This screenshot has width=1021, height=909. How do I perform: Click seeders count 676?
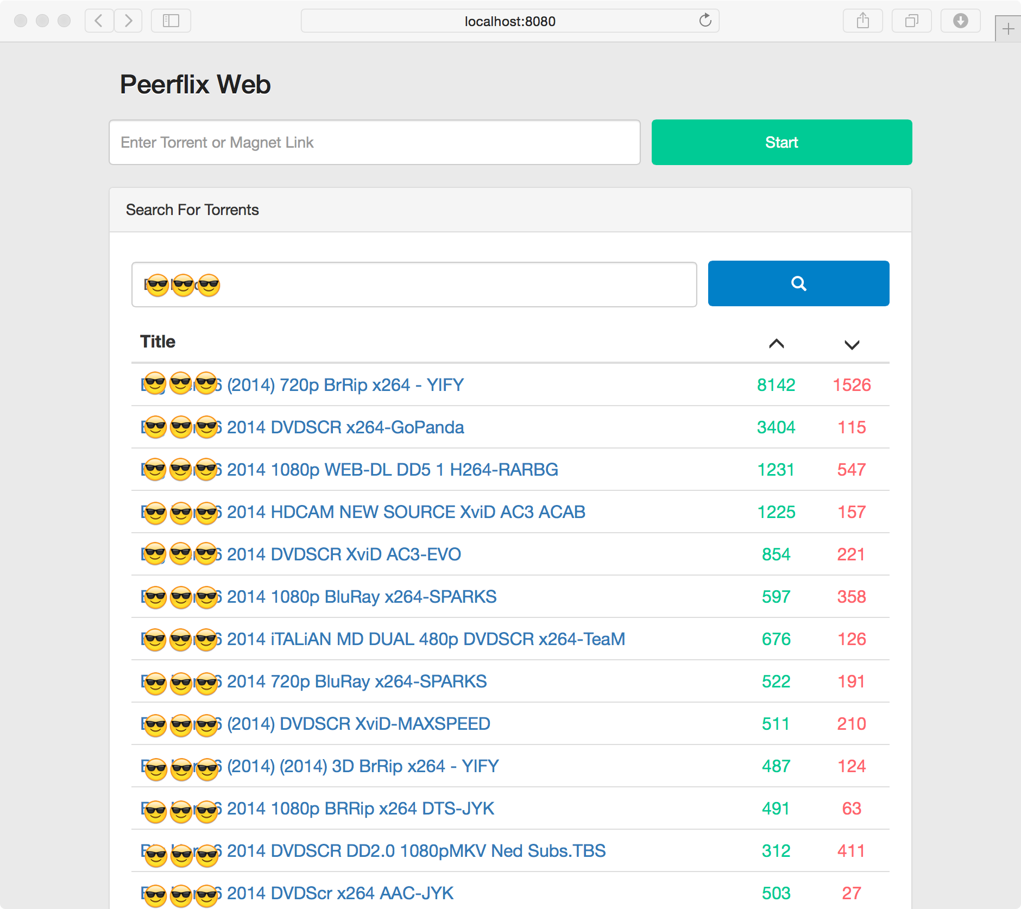(x=776, y=639)
